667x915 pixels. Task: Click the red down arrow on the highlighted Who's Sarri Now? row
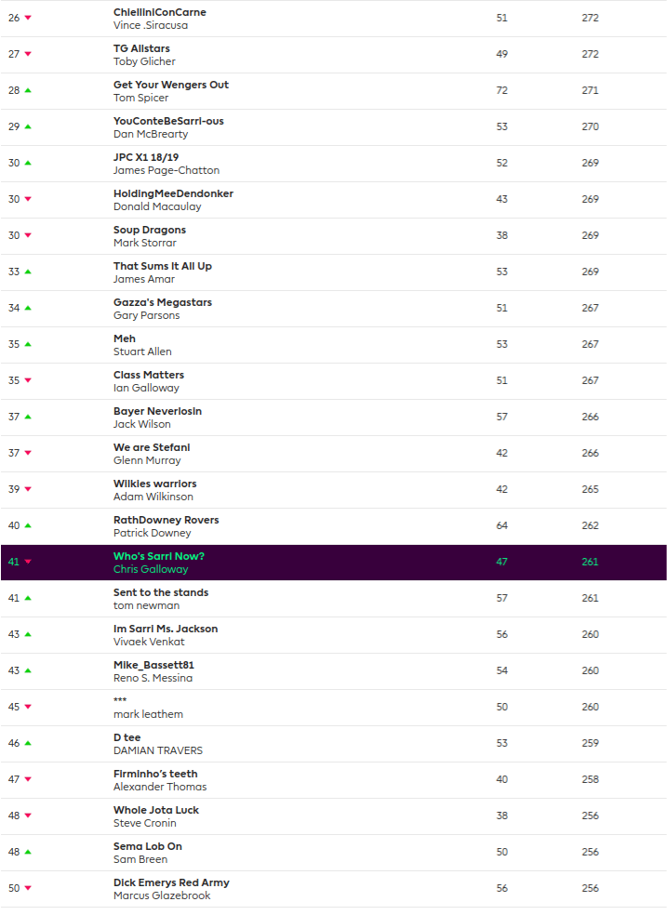click(28, 562)
